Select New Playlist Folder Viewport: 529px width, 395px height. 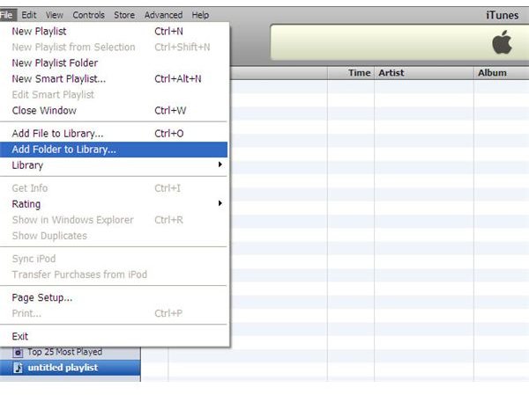click(114, 63)
